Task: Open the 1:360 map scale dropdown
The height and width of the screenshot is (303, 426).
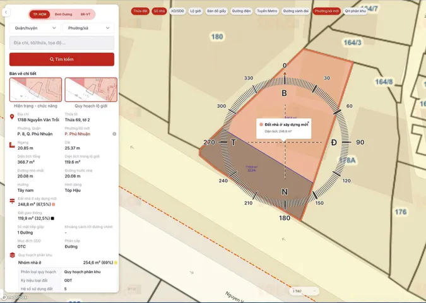Action: (304, 291)
